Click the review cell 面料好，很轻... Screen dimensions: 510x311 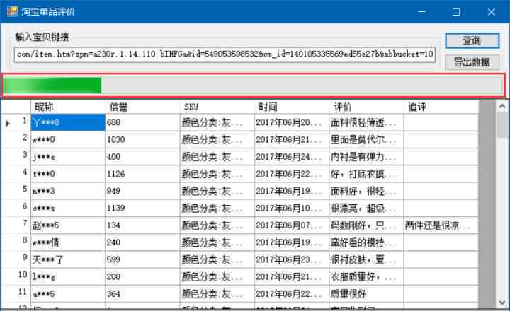(366, 192)
